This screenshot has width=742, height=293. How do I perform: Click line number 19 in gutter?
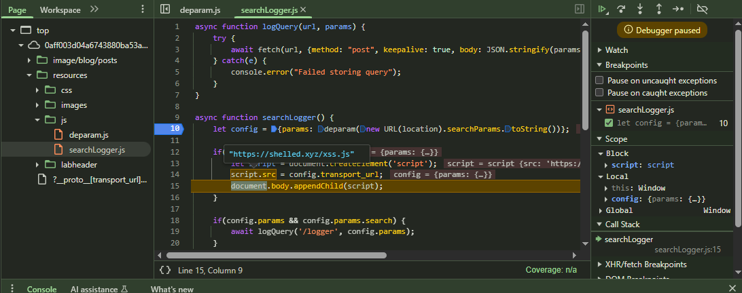coord(175,231)
